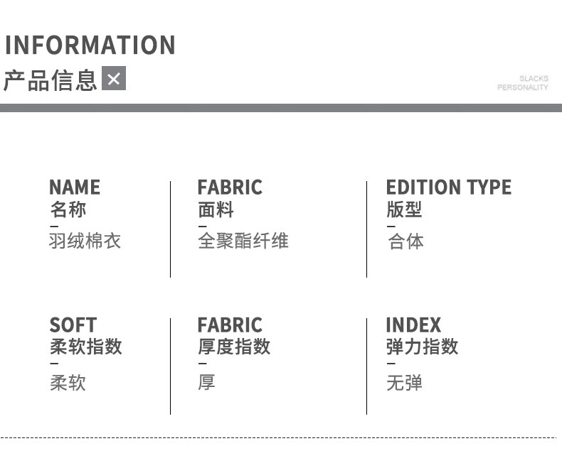Click the EDITION TYPE heading
562x463 pixels.
click(448, 187)
